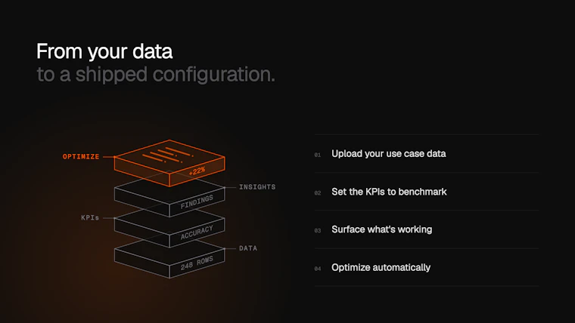This screenshot has height=323, width=575.
Task: Click the 04 step number
Action: click(x=318, y=269)
